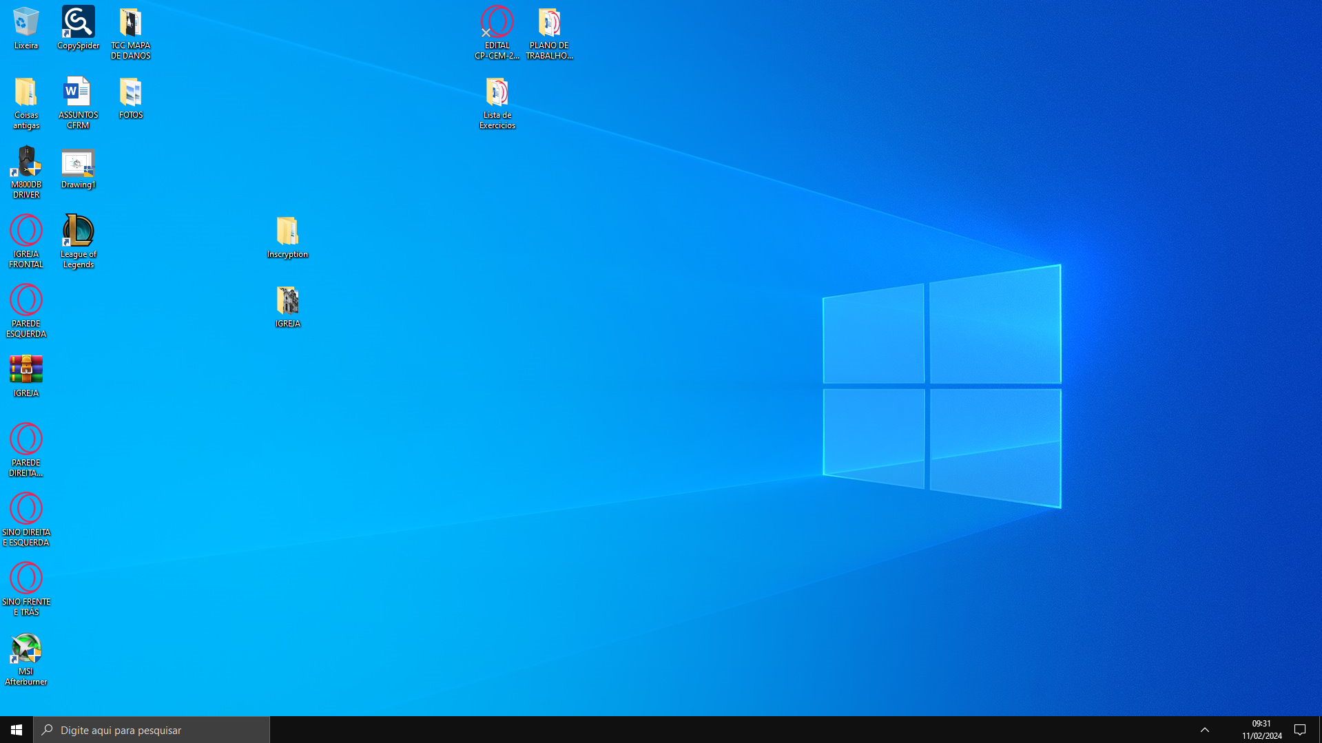Select the EDITAL CP-CEM Opera file

497,33
